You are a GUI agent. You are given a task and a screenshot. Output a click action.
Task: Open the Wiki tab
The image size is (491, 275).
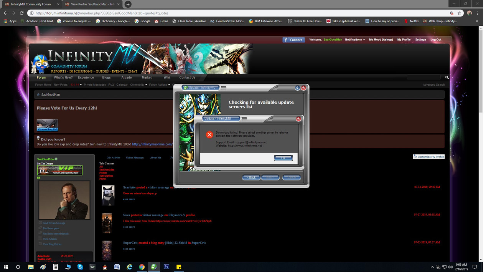(167, 78)
